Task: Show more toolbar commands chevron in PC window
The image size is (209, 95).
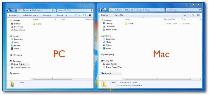Action: [67, 15]
